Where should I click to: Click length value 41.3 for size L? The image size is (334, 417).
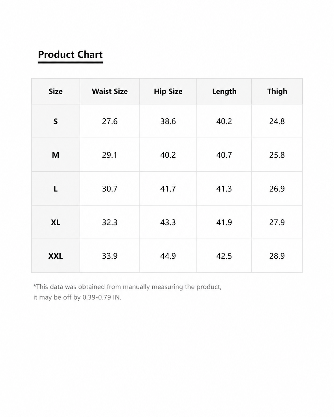point(224,189)
